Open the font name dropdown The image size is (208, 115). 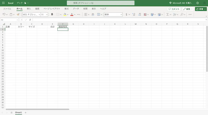(x=40, y=15)
